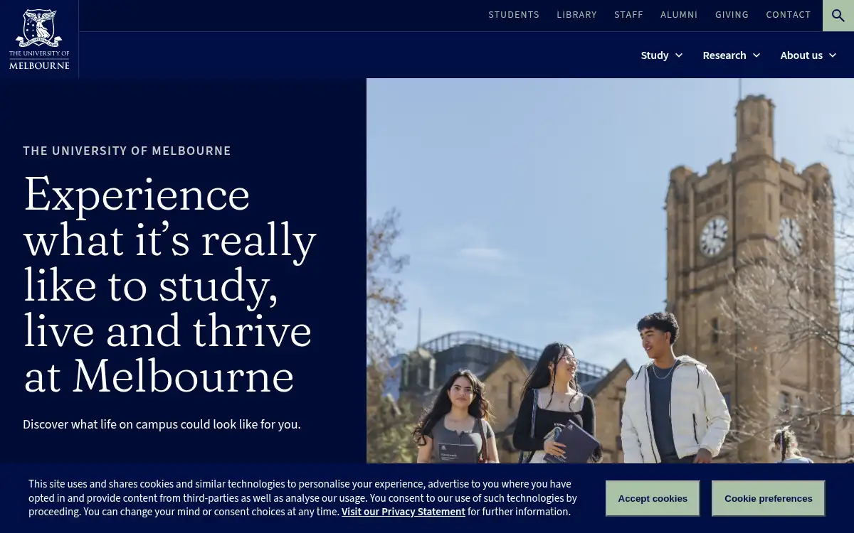Expand the About us dropdown menu

pyautogui.click(x=808, y=55)
